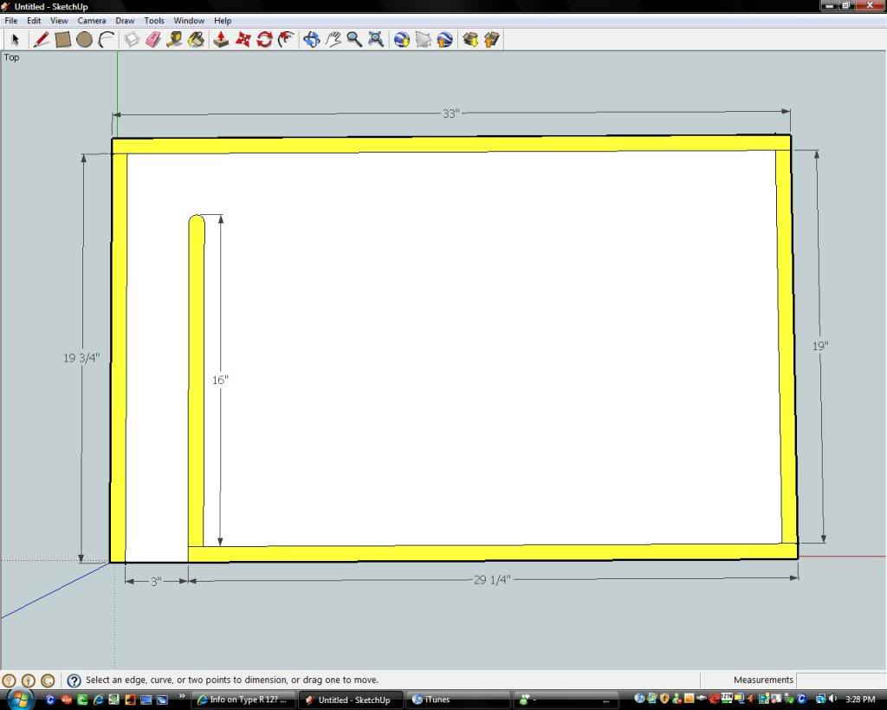This screenshot has width=887, height=710.
Task: Click the Untitled - SketchUp taskbar button
Action: (x=351, y=700)
